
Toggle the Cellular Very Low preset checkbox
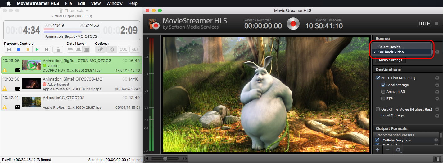[x=377, y=140]
